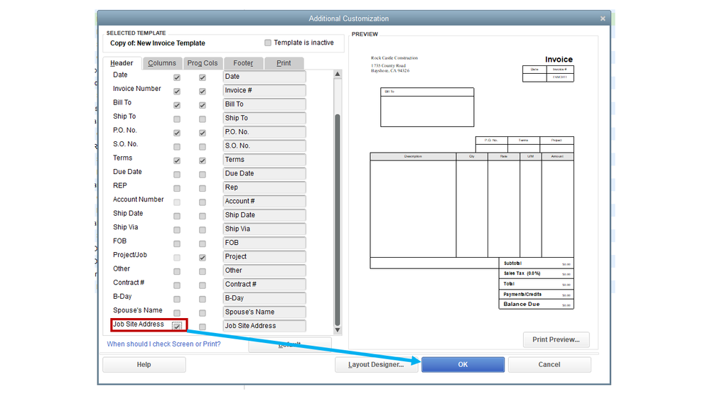Open the Layout Designer

(x=376, y=365)
